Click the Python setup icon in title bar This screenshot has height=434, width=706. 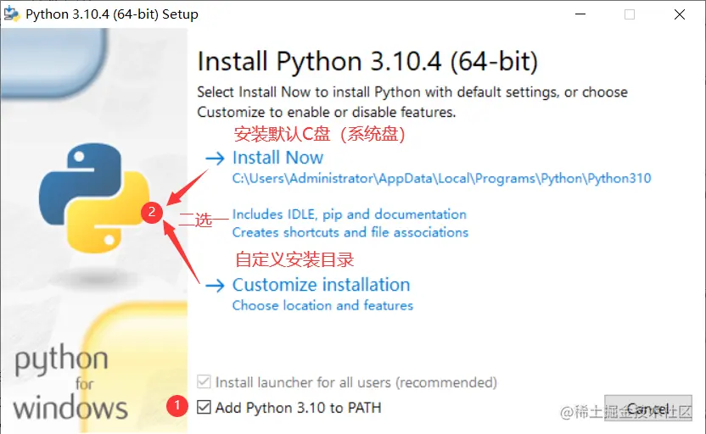coord(11,14)
